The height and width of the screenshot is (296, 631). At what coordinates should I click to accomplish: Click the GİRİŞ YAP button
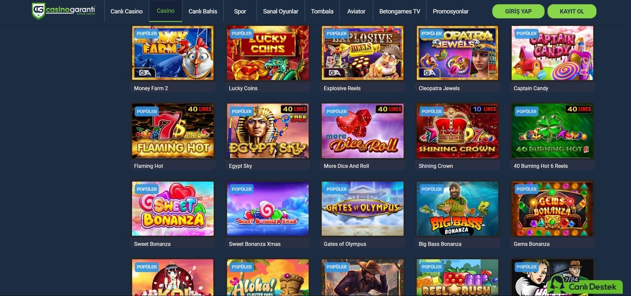(x=518, y=11)
